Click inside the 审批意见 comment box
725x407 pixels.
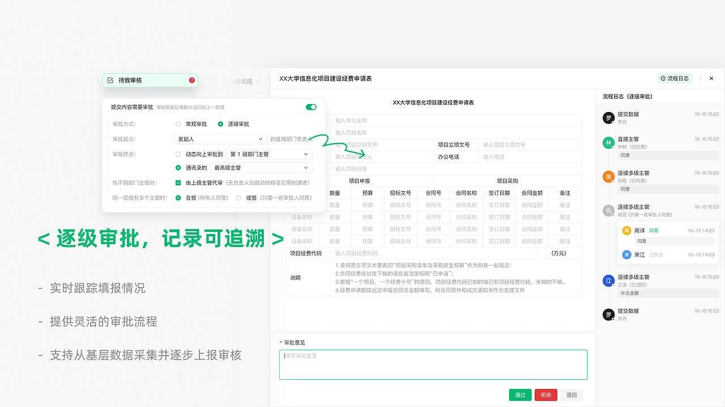[x=433, y=364]
